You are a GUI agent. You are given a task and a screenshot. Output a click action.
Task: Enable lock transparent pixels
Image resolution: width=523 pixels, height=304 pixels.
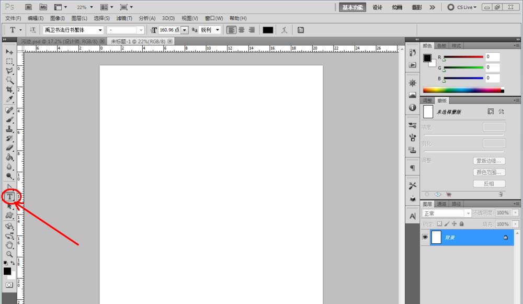click(439, 224)
